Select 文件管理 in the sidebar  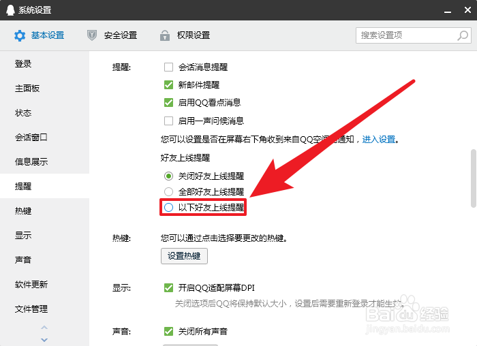[x=44, y=309]
